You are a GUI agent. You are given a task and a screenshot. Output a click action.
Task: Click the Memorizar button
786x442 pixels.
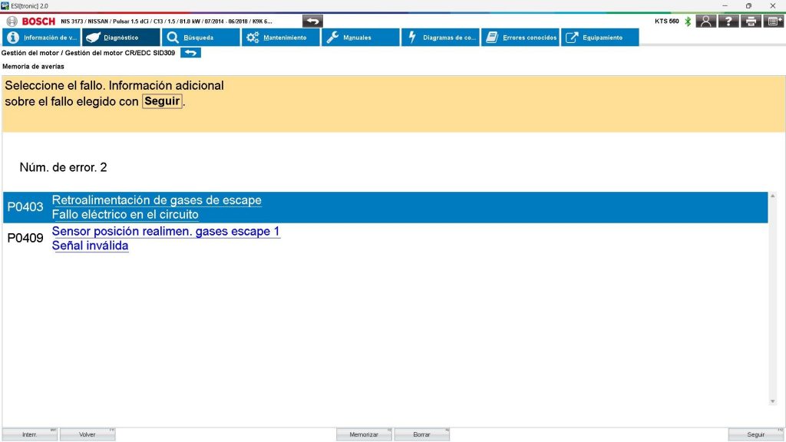[364, 434]
